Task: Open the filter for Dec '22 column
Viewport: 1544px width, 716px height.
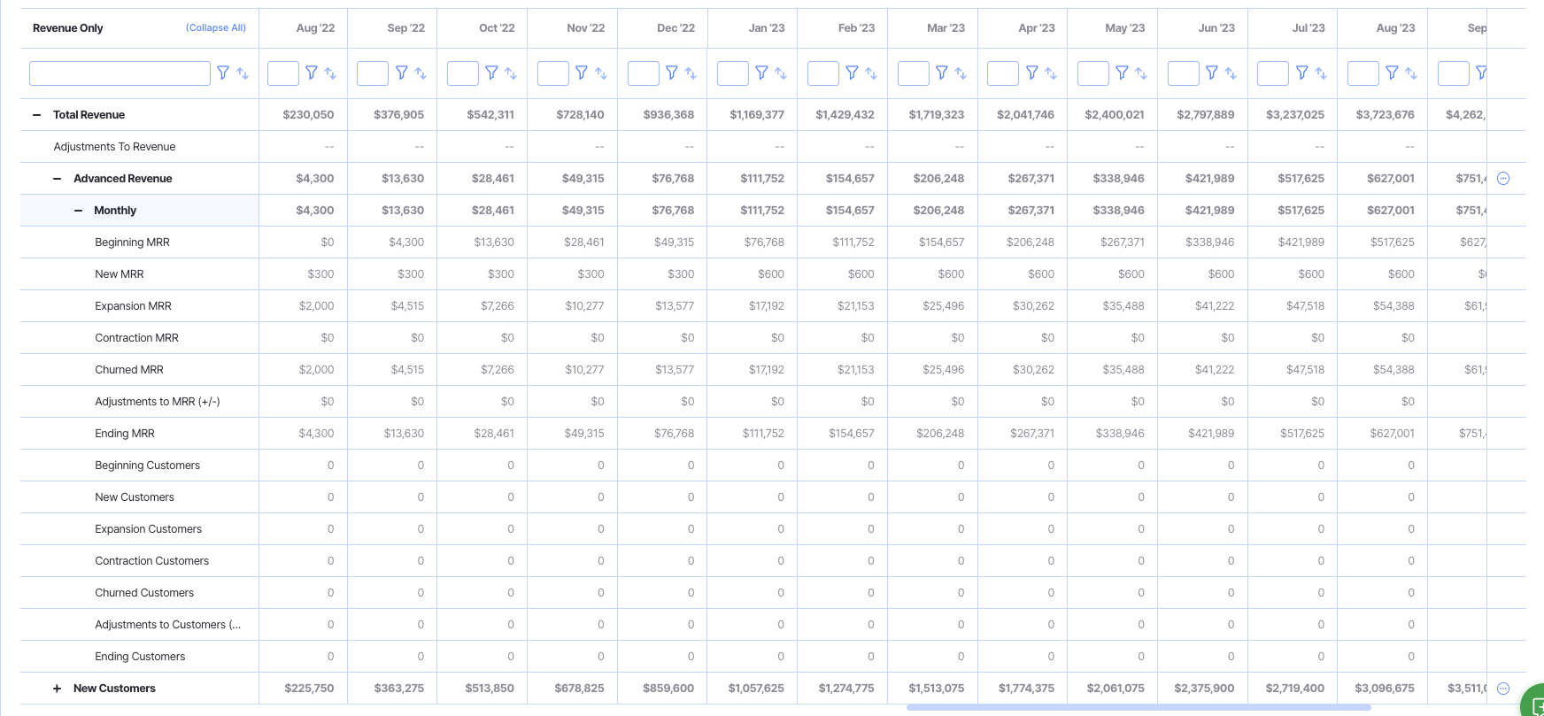Action: (x=672, y=73)
